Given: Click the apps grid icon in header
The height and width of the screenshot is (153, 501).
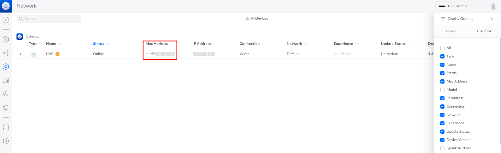Looking at the screenshot, I should click(x=479, y=6).
